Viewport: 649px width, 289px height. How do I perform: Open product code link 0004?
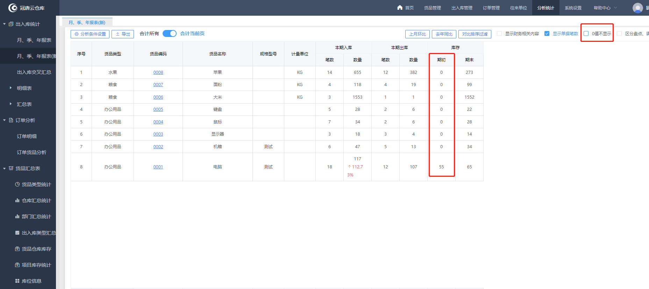tap(158, 122)
